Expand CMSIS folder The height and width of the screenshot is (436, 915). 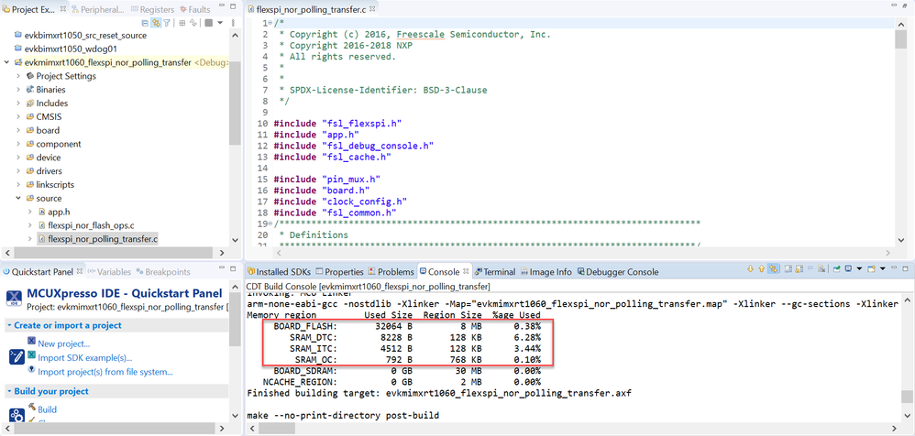(x=18, y=116)
